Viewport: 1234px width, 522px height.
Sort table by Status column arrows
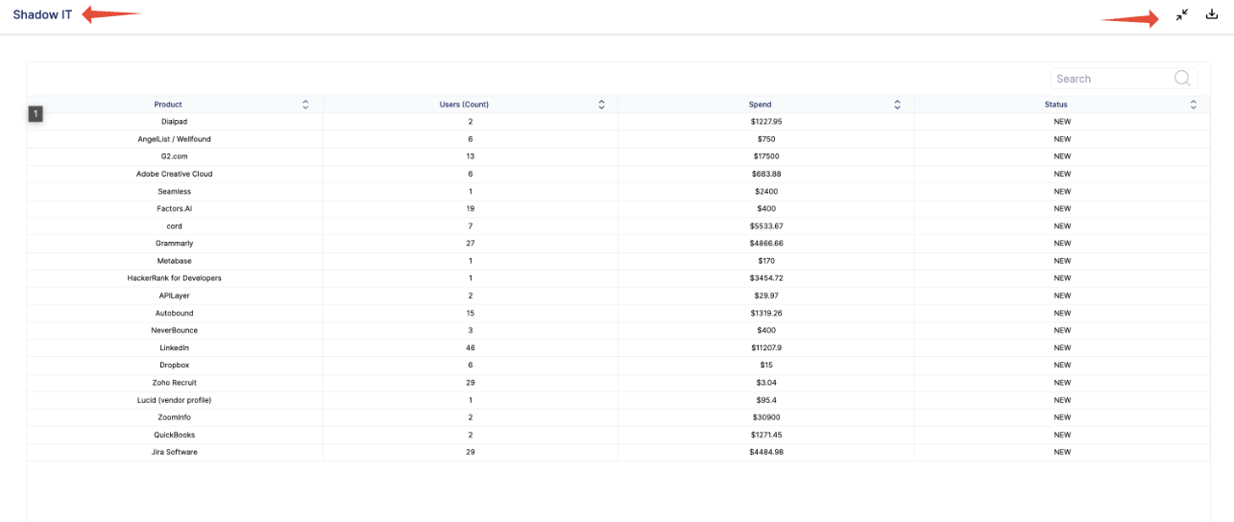point(1194,105)
